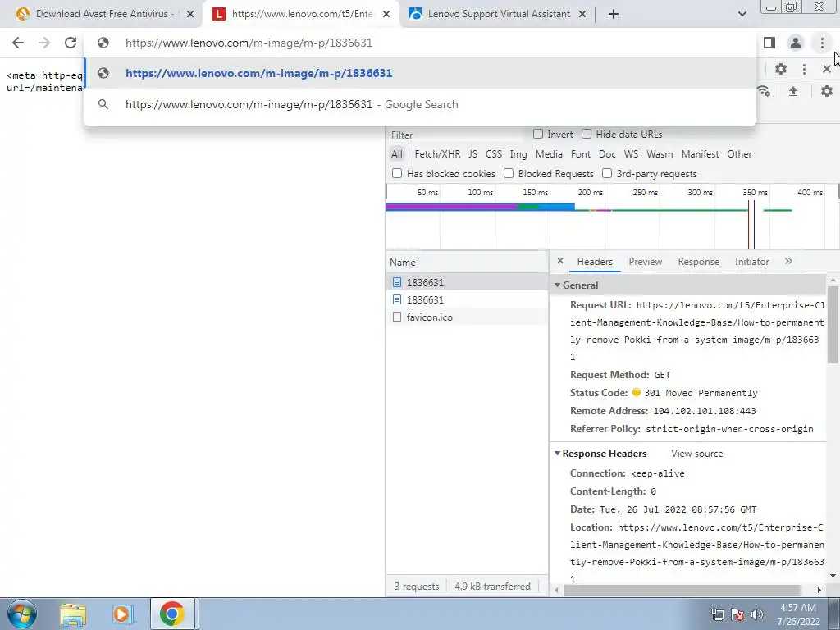Open DevTools customize three-dot menu
Viewport: 840px width, 630px height.
[x=804, y=69]
